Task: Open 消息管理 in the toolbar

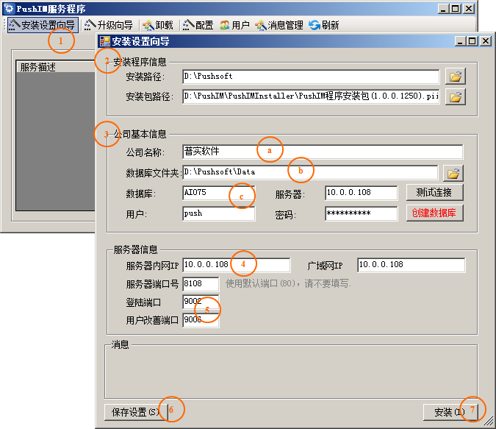Action: tap(278, 25)
